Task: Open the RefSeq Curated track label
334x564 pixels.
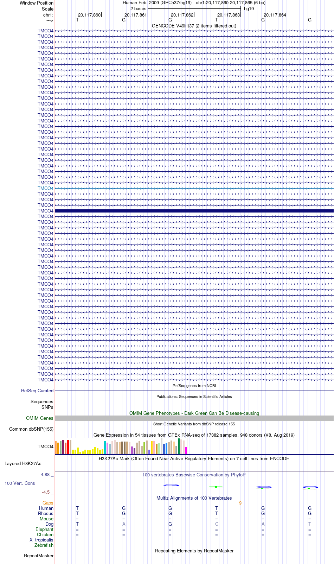Action: (x=37, y=391)
